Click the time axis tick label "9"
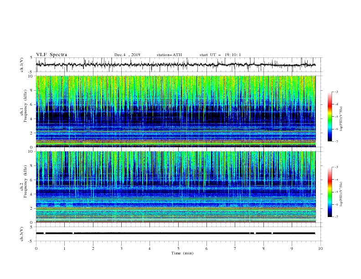361x279 pixels. 292,248
